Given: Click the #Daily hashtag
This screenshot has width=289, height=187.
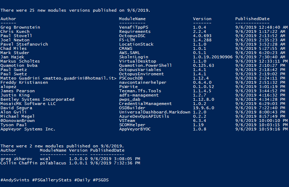Looking at the screenshot, I should click(x=82, y=180).
